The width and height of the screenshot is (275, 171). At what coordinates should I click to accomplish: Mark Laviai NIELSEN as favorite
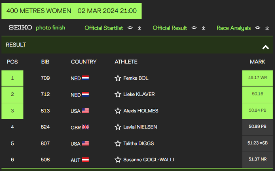118,127
